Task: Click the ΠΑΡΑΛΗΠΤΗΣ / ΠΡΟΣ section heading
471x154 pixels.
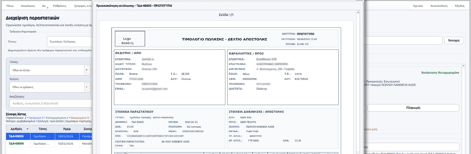Action: [246, 54]
